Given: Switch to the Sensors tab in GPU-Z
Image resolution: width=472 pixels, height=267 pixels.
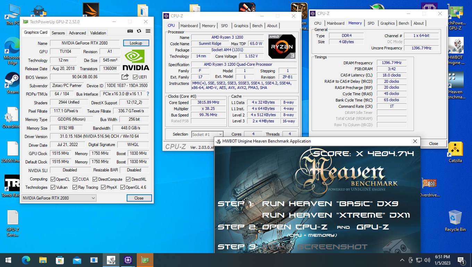Looking at the screenshot, I should pyautogui.click(x=58, y=33).
